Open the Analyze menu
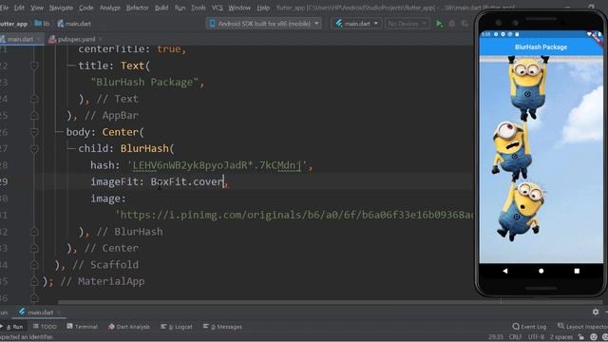Image resolution: width=608 pixels, height=342 pixels. (110, 8)
